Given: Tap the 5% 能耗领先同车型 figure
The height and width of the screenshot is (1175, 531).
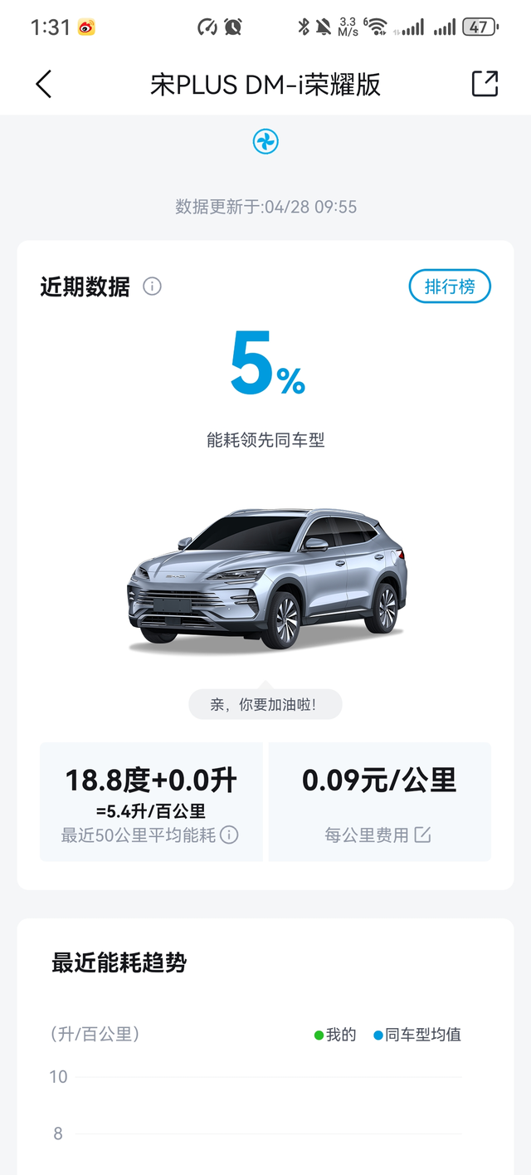Looking at the screenshot, I should 266,388.
